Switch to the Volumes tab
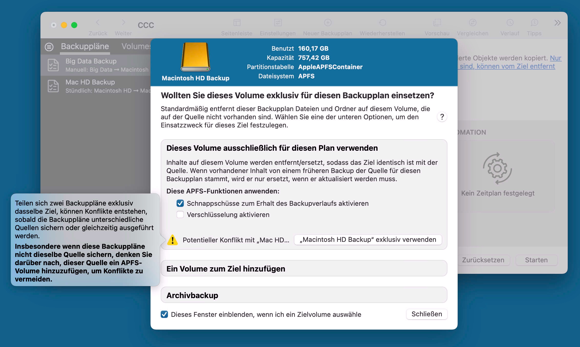The height and width of the screenshot is (347, 580). click(136, 46)
